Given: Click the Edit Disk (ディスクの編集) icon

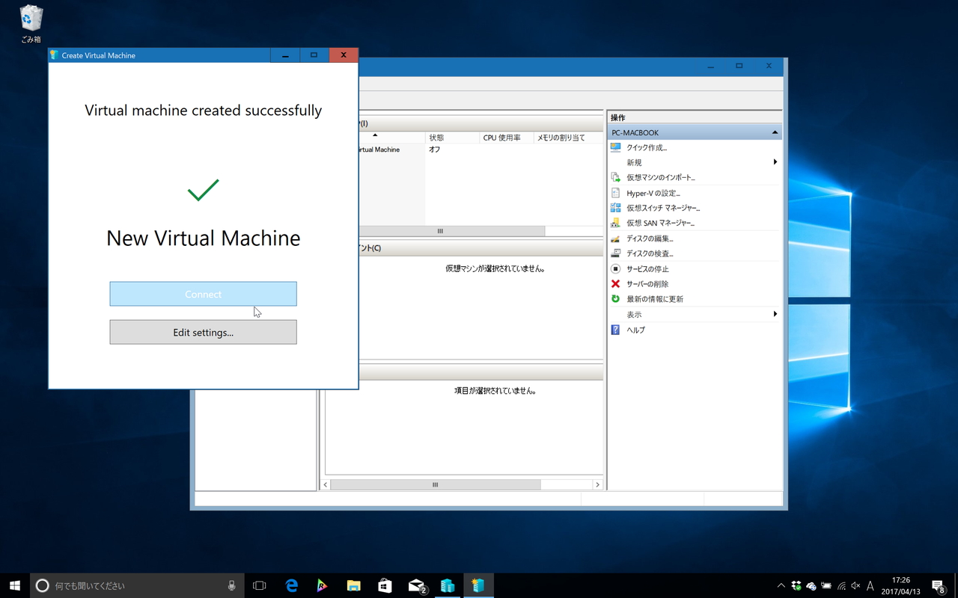Looking at the screenshot, I should tap(616, 238).
